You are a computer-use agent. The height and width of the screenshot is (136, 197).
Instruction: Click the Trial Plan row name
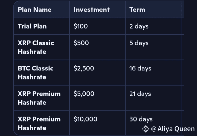pyautogui.click(x=32, y=26)
